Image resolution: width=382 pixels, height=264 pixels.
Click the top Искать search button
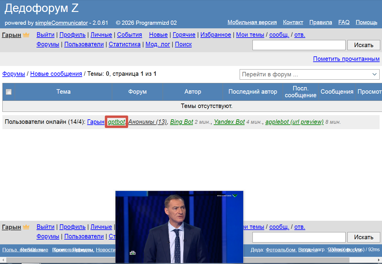coord(363,45)
